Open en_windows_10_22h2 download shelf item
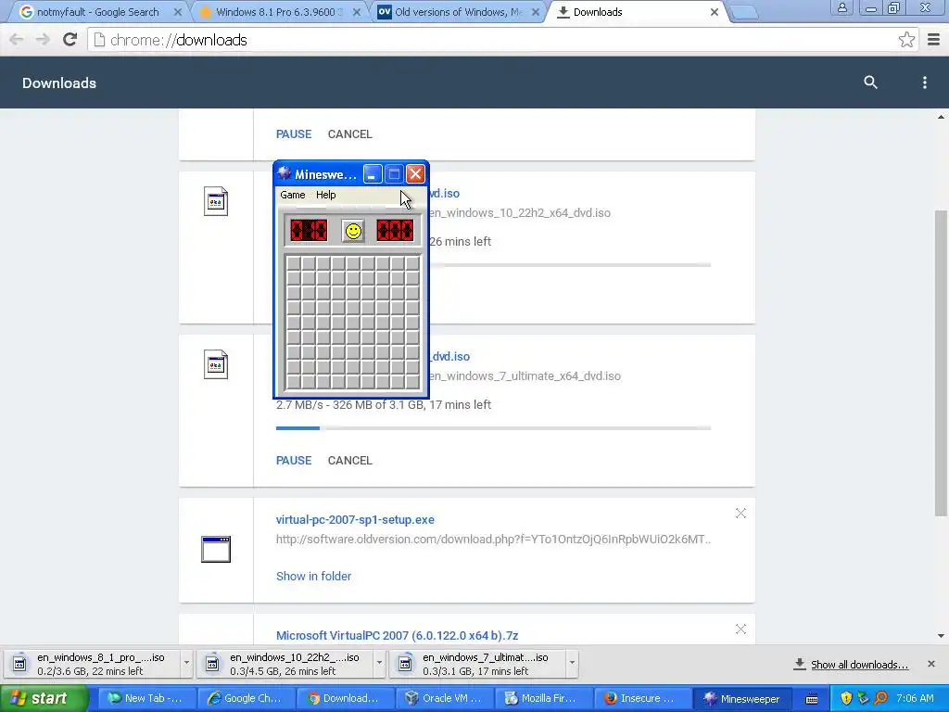 pyautogui.click(x=285, y=664)
